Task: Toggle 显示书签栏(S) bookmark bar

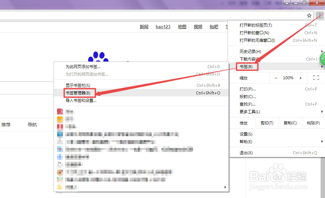Action: pyautogui.click(x=141, y=86)
